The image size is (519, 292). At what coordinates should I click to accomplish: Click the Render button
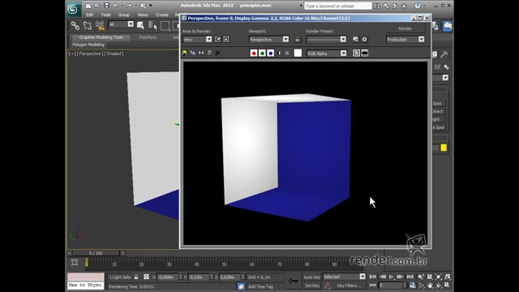[x=405, y=28]
